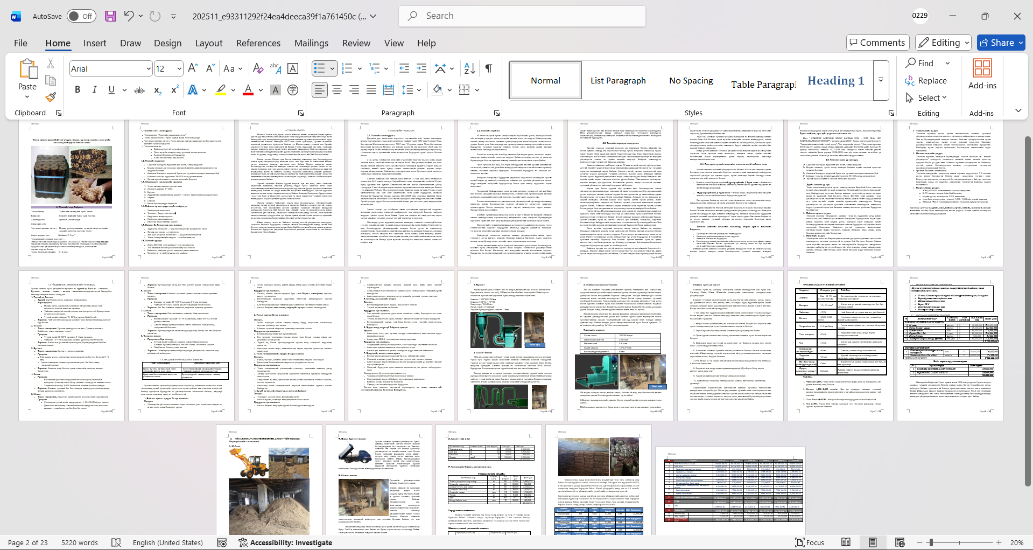Open the References tab
This screenshot has width=1033, height=550.
[258, 43]
